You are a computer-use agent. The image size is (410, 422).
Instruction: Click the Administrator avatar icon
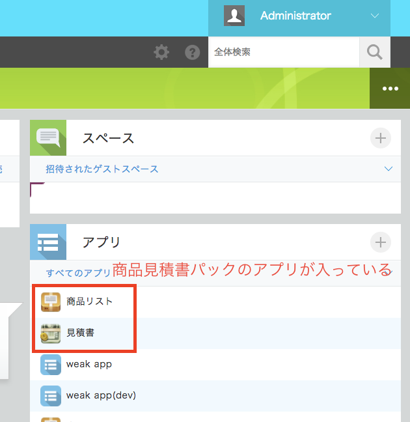[234, 16]
